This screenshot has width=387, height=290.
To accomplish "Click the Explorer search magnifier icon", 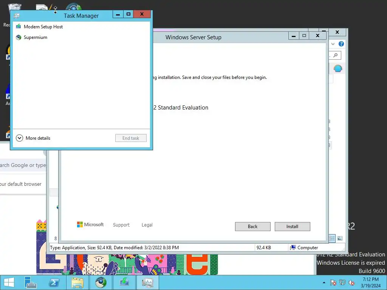I will tap(336, 55).
